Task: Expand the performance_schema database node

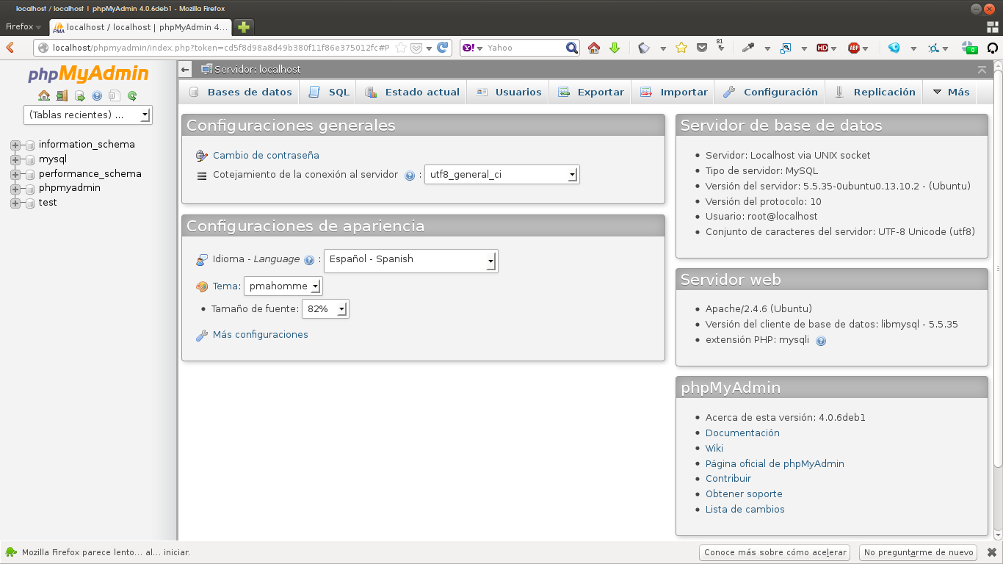Action: tap(15, 175)
